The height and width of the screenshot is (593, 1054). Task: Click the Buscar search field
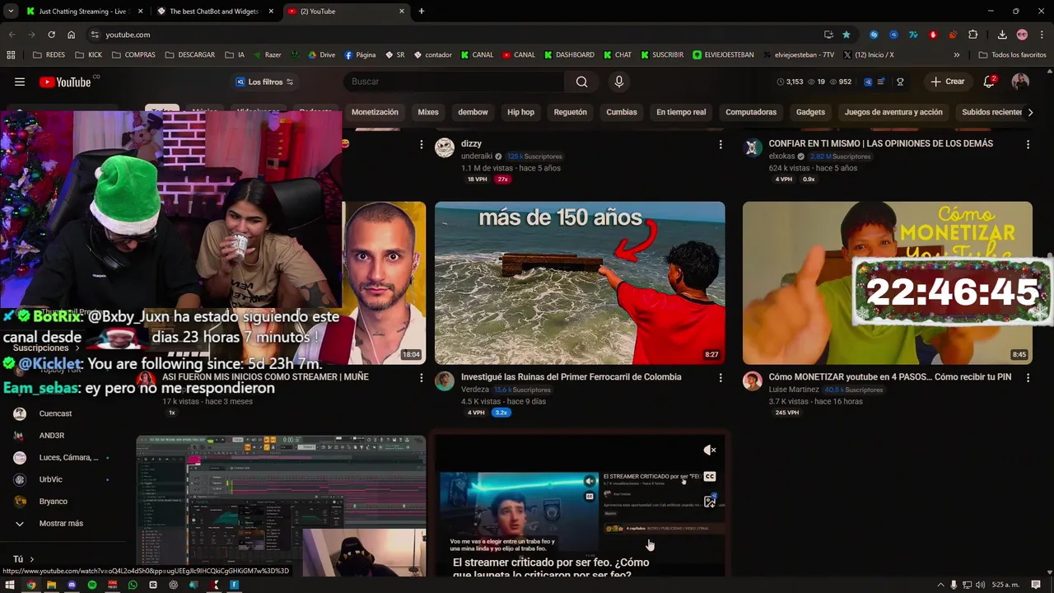click(454, 82)
